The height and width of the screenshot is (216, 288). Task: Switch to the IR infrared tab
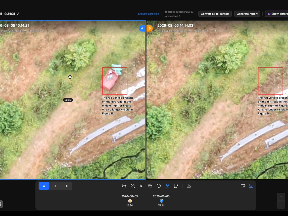click(67, 186)
